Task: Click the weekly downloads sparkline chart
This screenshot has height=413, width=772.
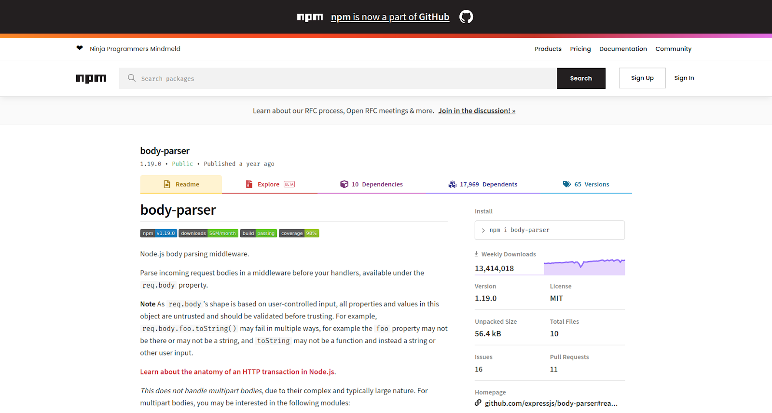Action: point(584,267)
